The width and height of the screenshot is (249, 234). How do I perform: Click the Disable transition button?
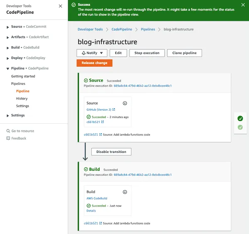click(x=111, y=152)
